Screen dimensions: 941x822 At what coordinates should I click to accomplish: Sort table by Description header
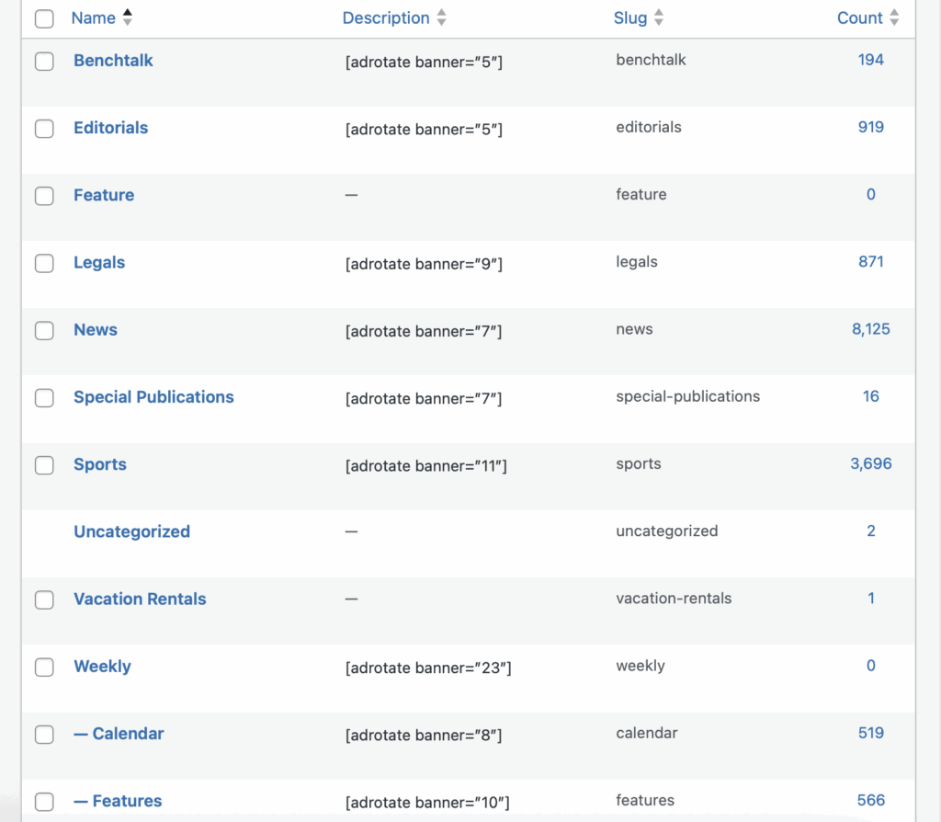pyautogui.click(x=386, y=17)
